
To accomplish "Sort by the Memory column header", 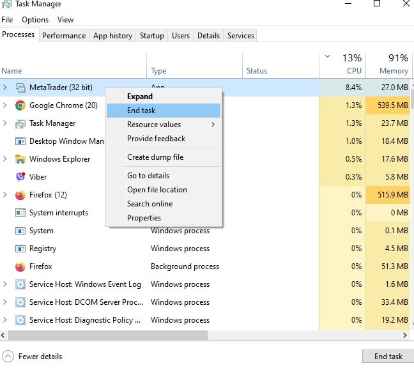I will point(388,65).
